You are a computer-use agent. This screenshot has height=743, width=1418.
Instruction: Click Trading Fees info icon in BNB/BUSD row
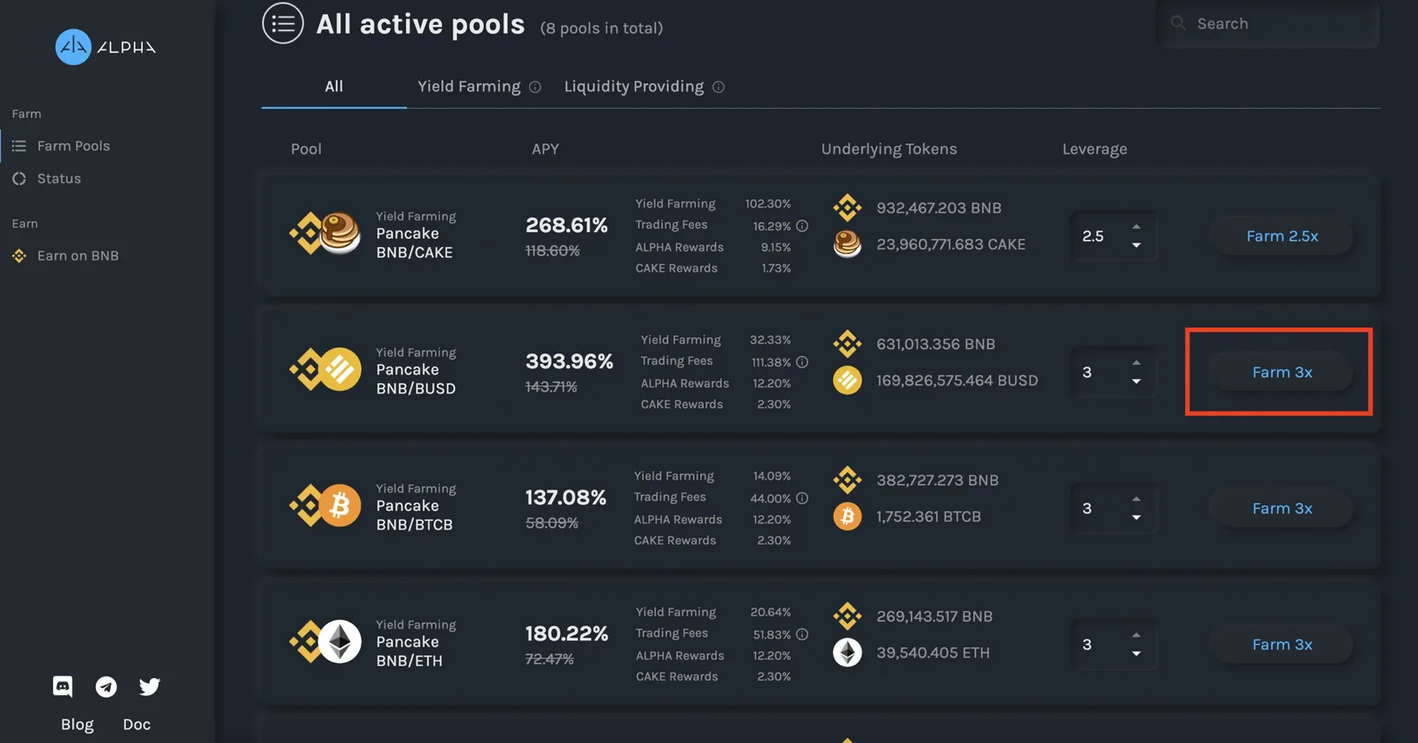tap(802, 362)
